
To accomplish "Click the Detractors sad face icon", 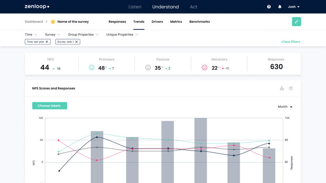I will pos(204,67).
